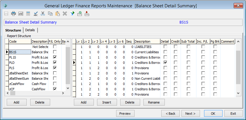The width and height of the screenshot is (246, 120).
Task: Click the Print icon
Action: pyautogui.click(x=13, y=14)
